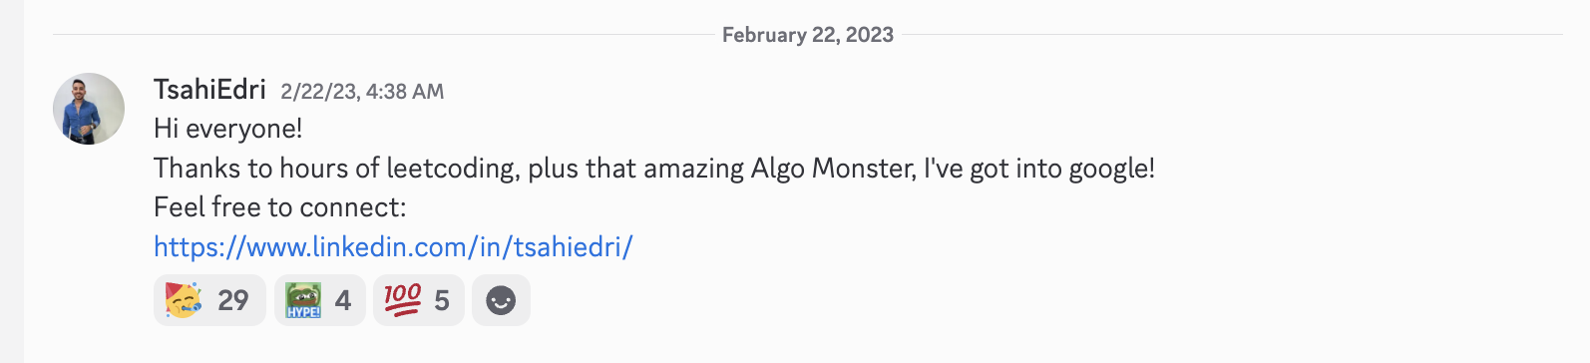Open the add reaction smiley picker

pos(501,300)
